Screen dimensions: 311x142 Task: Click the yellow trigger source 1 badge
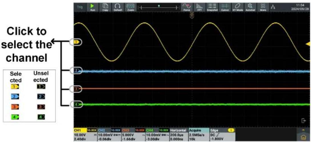[x=231, y=130]
